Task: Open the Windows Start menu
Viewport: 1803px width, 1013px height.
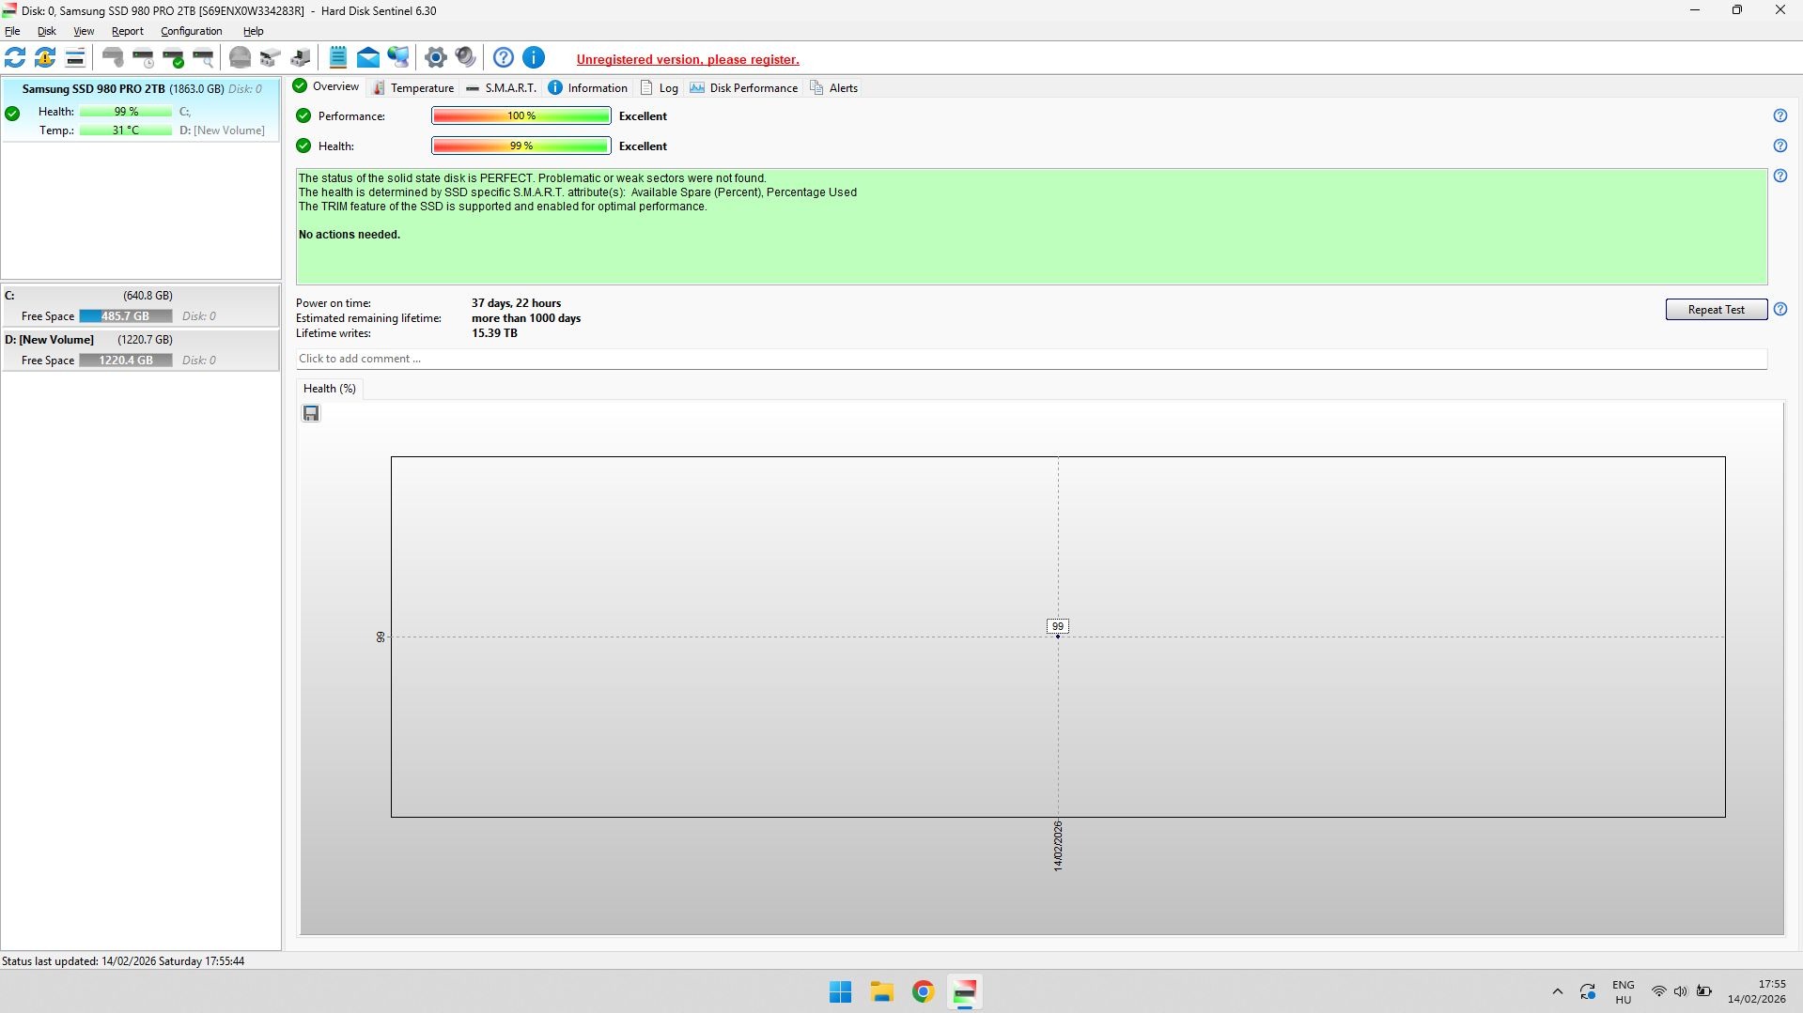Action: [840, 991]
